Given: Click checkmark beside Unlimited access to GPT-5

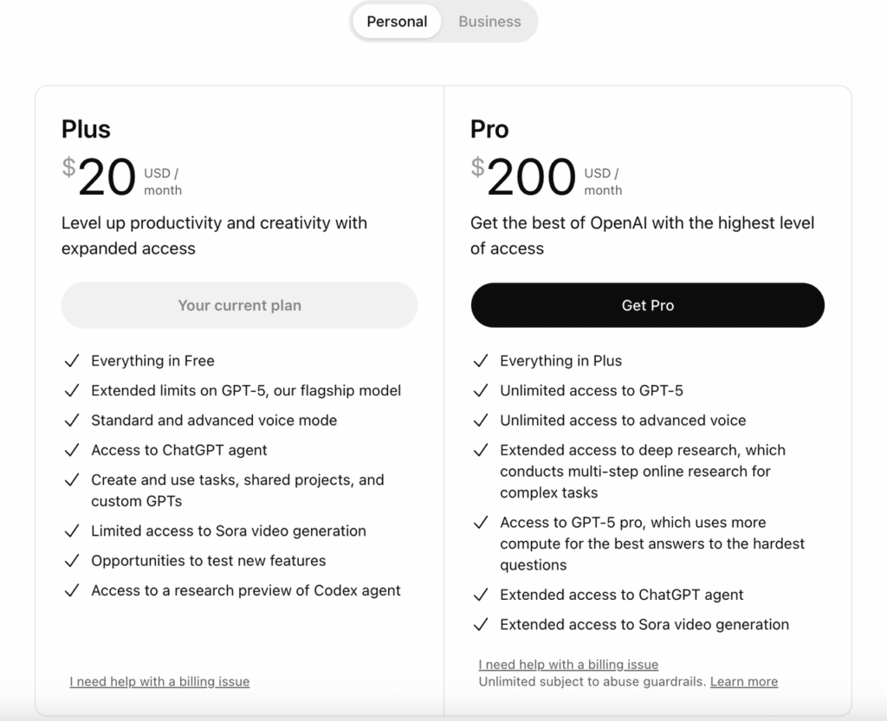Looking at the screenshot, I should tap(481, 390).
